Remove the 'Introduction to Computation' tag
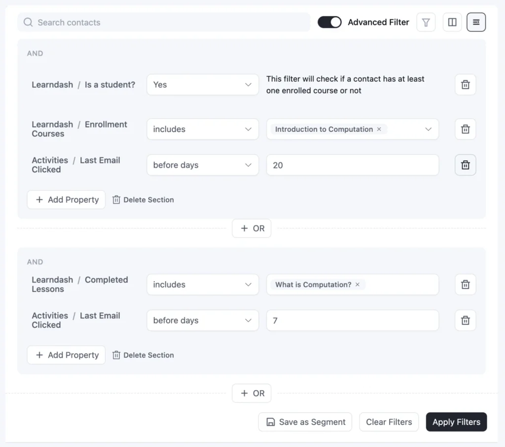 [x=379, y=129]
